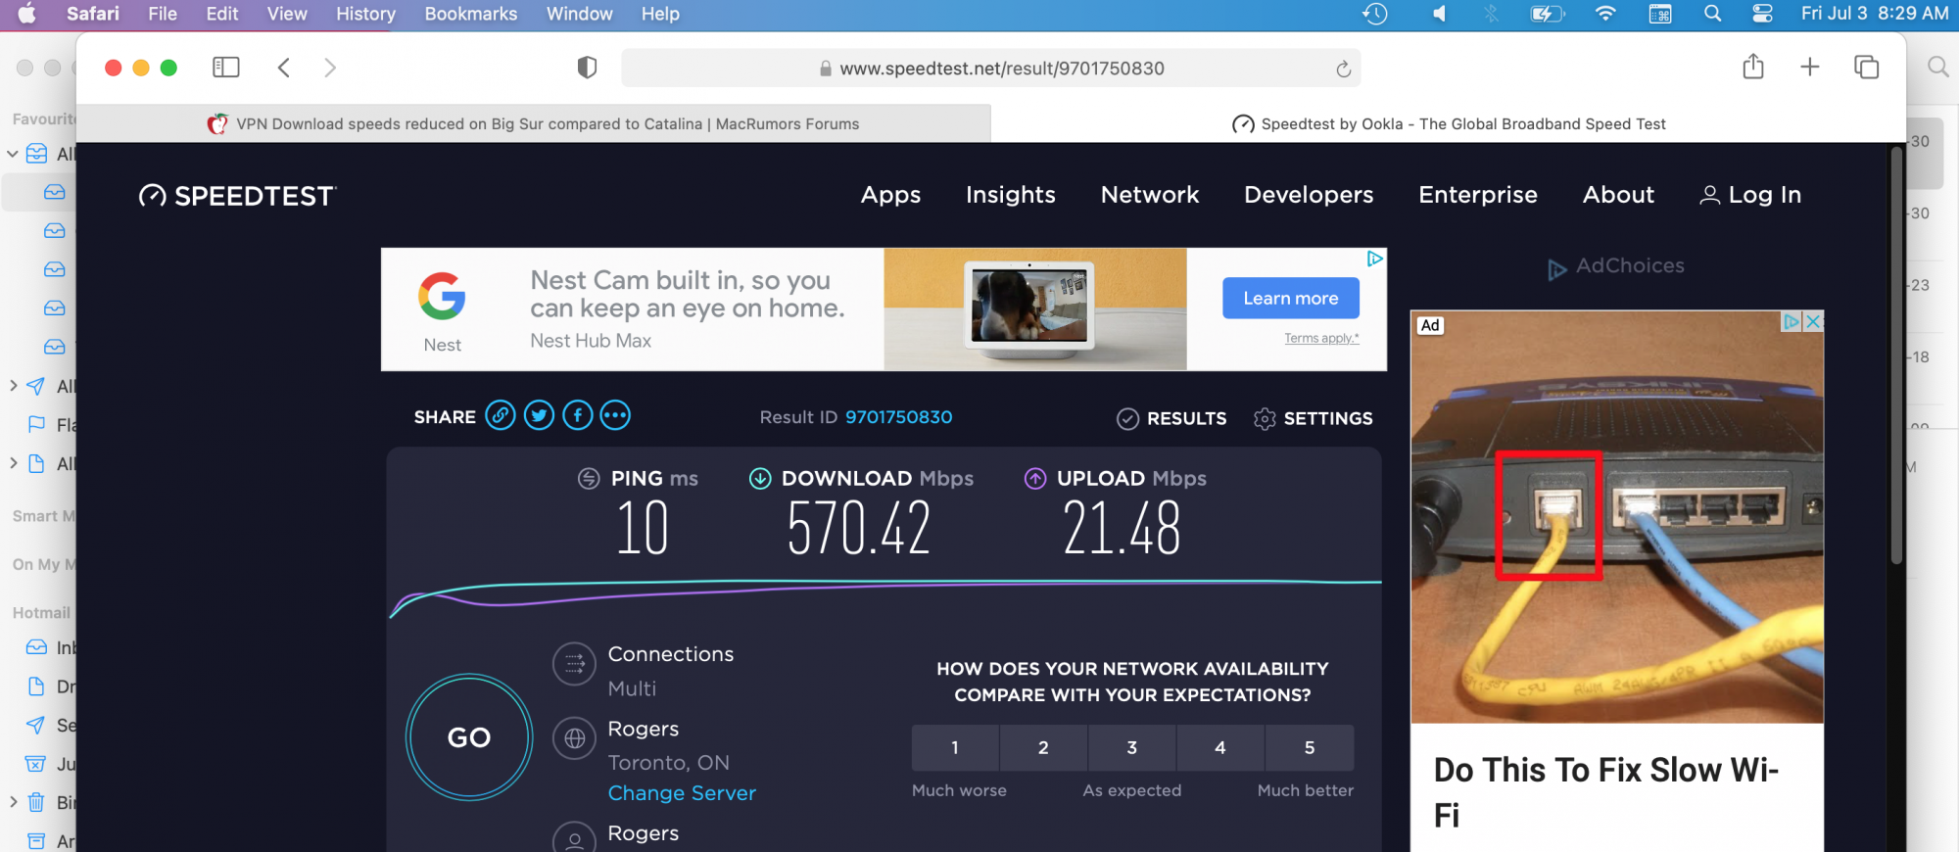Open the History menu
The height and width of the screenshot is (852, 1959).
tap(365, 14)
